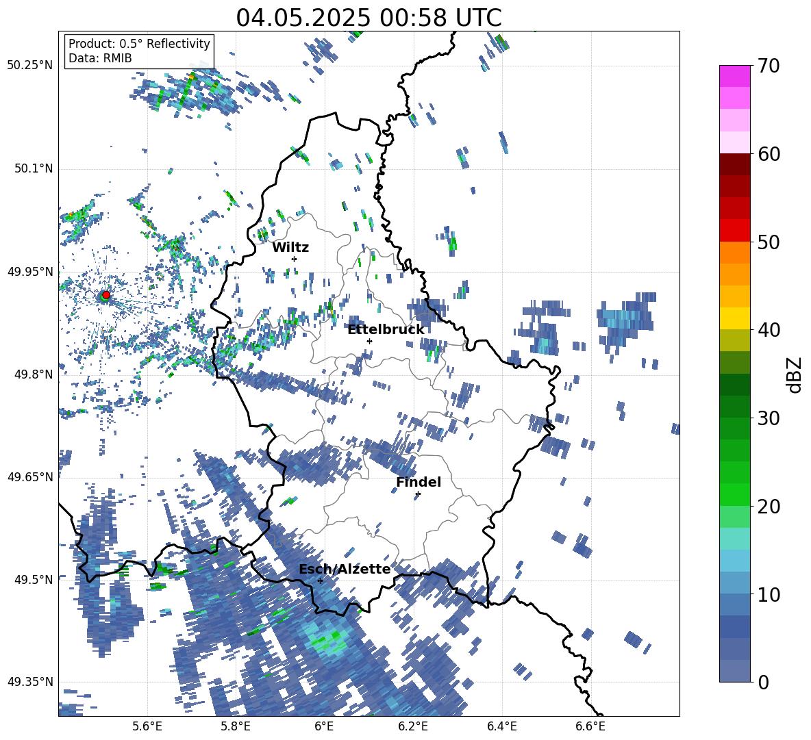This screenshot has height=740, width=811.
Task: Select the Wiltz city label
Action: point(290,248)
